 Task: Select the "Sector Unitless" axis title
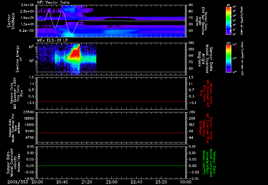(11, 21)
